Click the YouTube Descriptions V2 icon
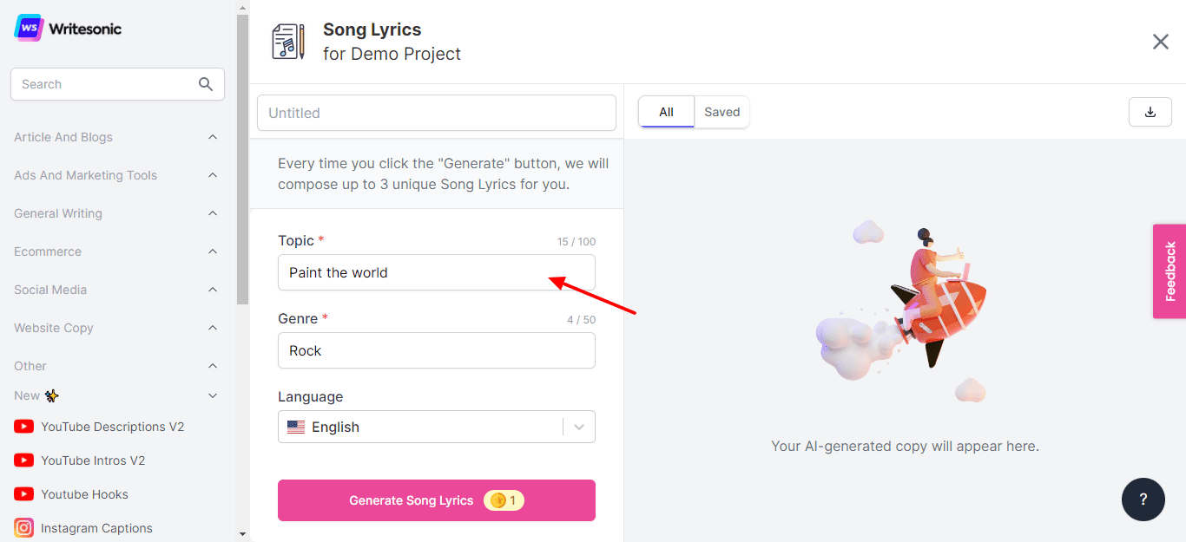The image size is (1186, 542). tap(24, 427)
